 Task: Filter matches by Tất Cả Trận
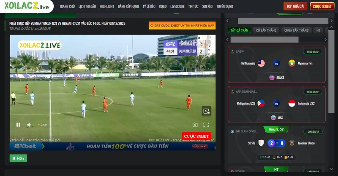coord(239,30)
